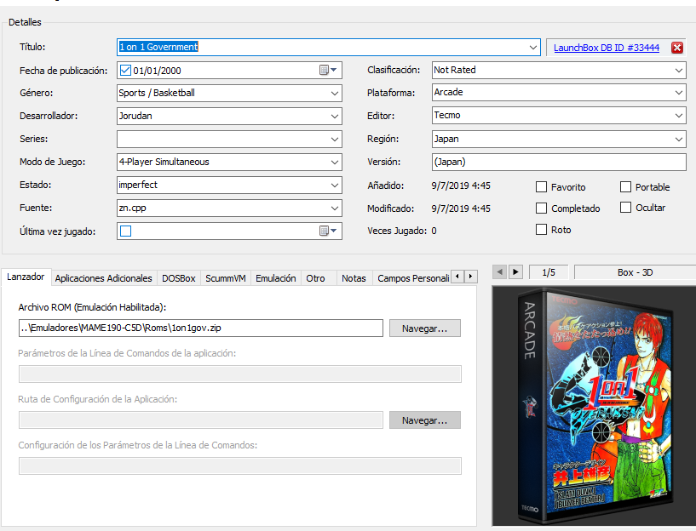Open the Editor dropdown

click(x=679, y=115)
